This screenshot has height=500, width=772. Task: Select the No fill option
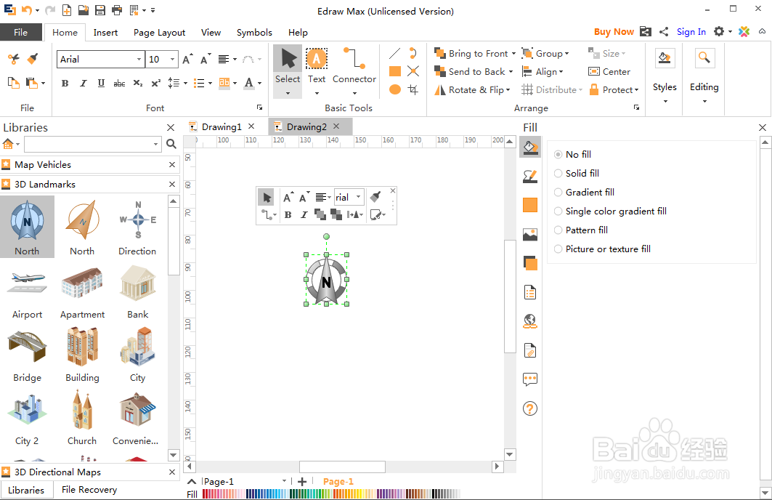572,154
